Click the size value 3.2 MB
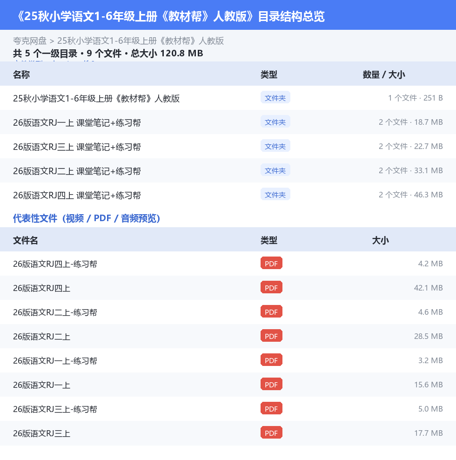Screen dimensions: 456x460 coord(430,360)
